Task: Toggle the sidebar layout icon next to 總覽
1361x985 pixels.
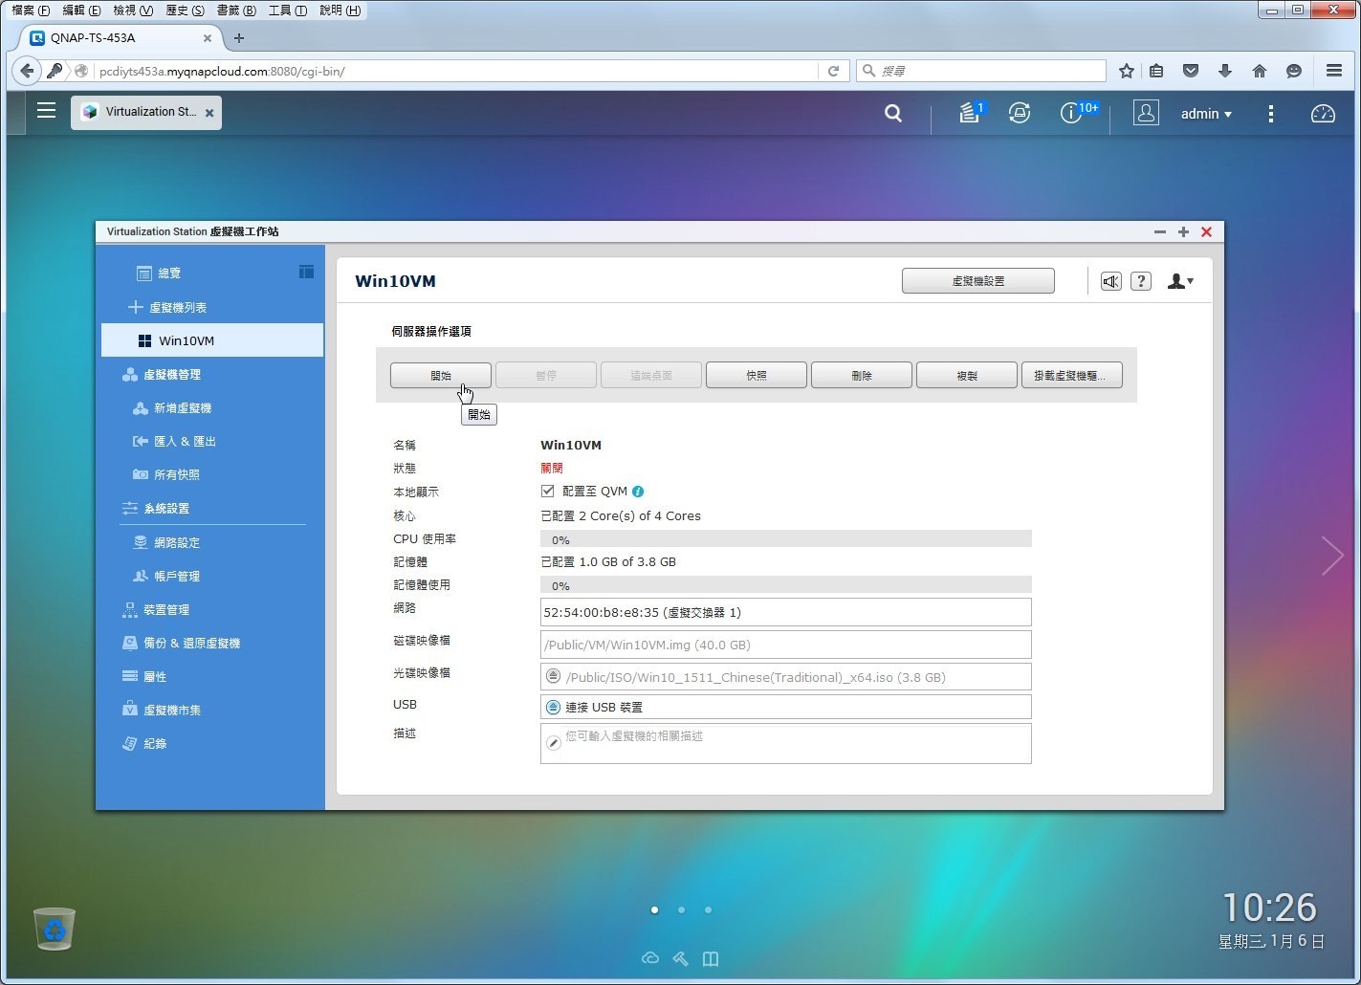Action: tap(306, 272)
